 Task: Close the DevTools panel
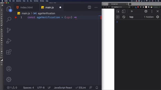tap(158, 11)
